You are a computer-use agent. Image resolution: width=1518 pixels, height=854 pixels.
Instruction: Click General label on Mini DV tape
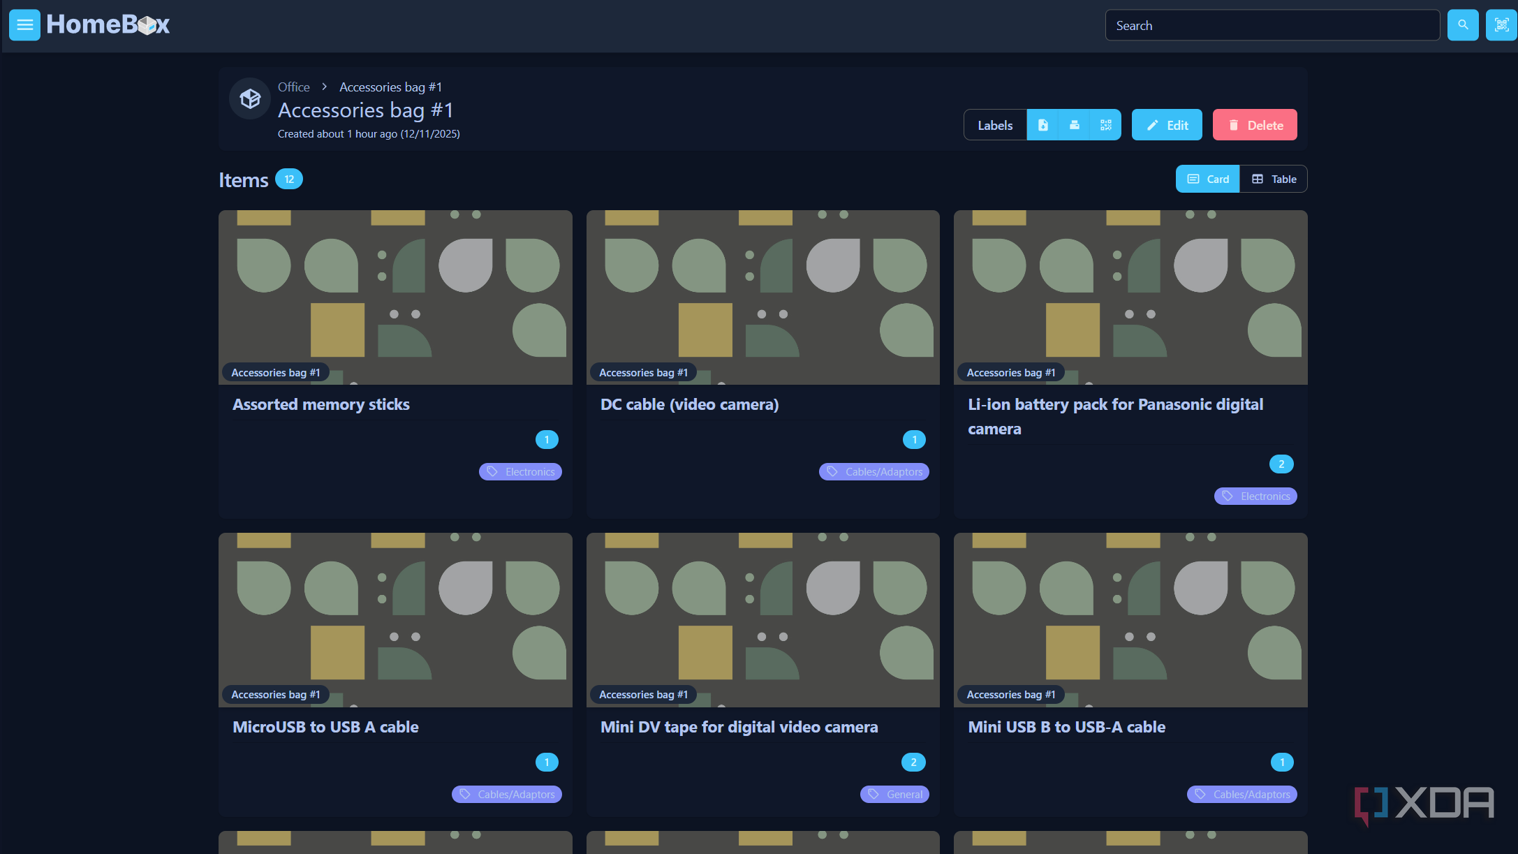[x=894, y=795]
